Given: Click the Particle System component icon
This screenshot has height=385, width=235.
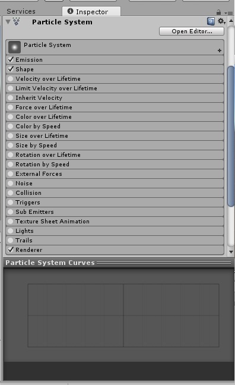Looking at the screenshot, I should 17,21.
